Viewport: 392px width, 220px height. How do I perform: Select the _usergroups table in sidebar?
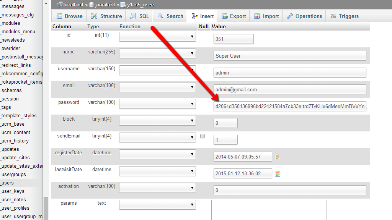click(x=13, y=175)
